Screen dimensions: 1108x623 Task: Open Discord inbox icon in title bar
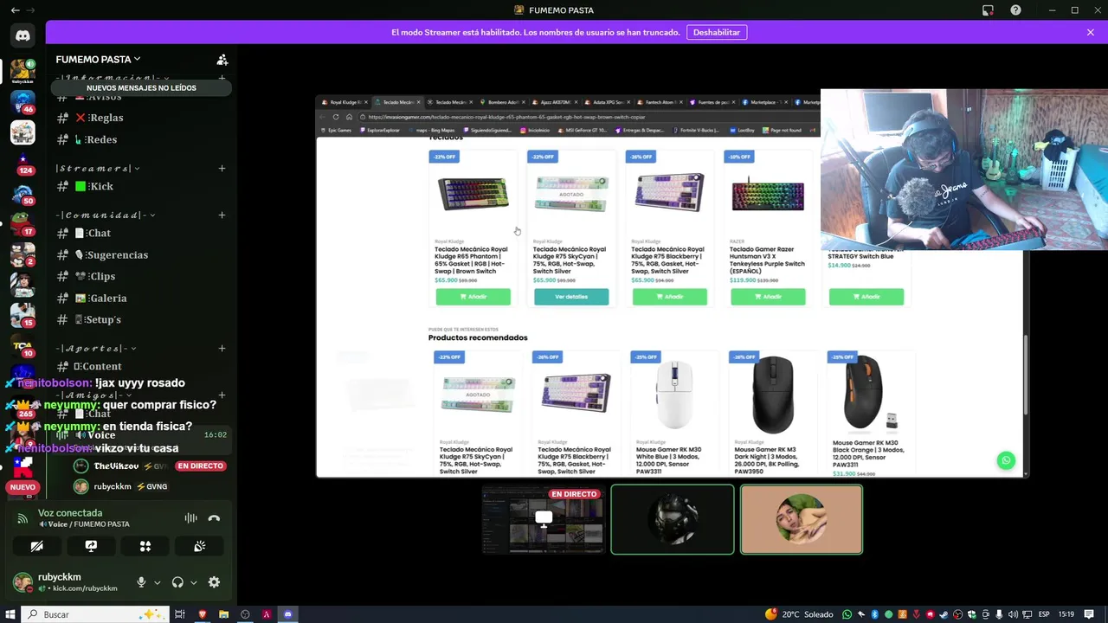click(x=988, y=10)
